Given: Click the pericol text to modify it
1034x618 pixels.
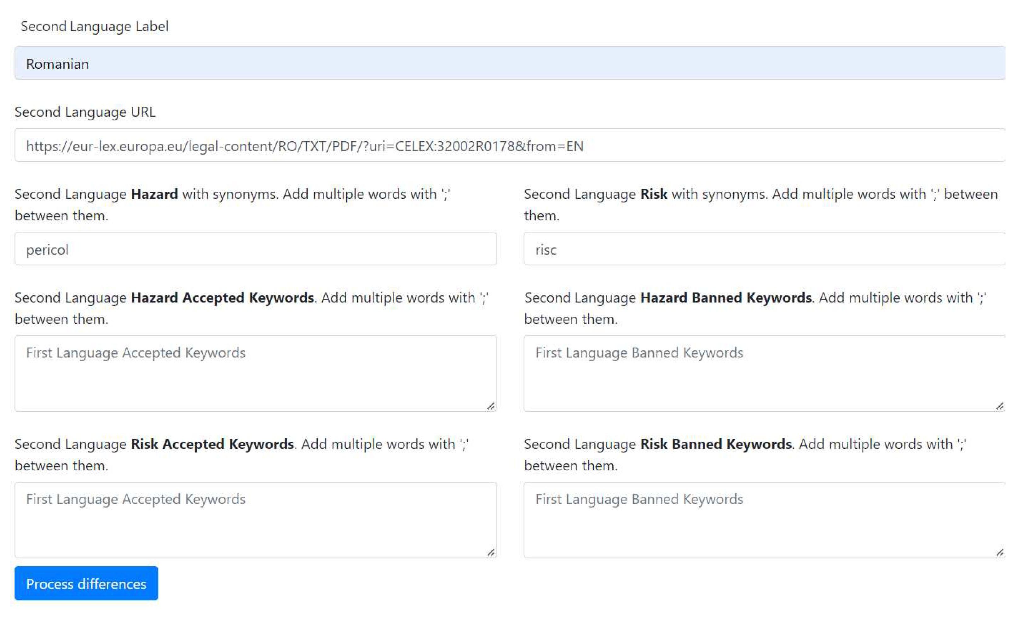Looking at the screenshot, I should (47, 249).
